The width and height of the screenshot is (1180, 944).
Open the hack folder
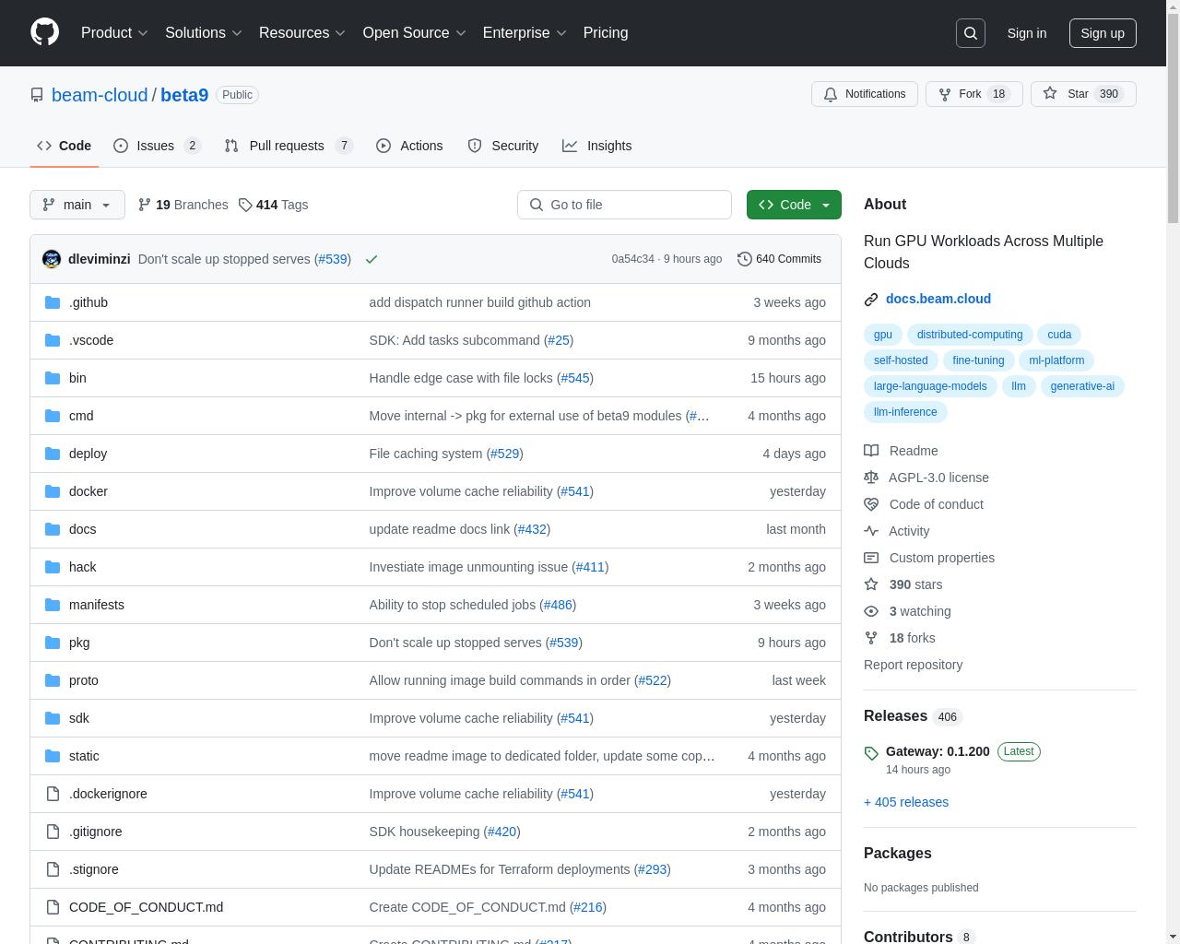82,567
